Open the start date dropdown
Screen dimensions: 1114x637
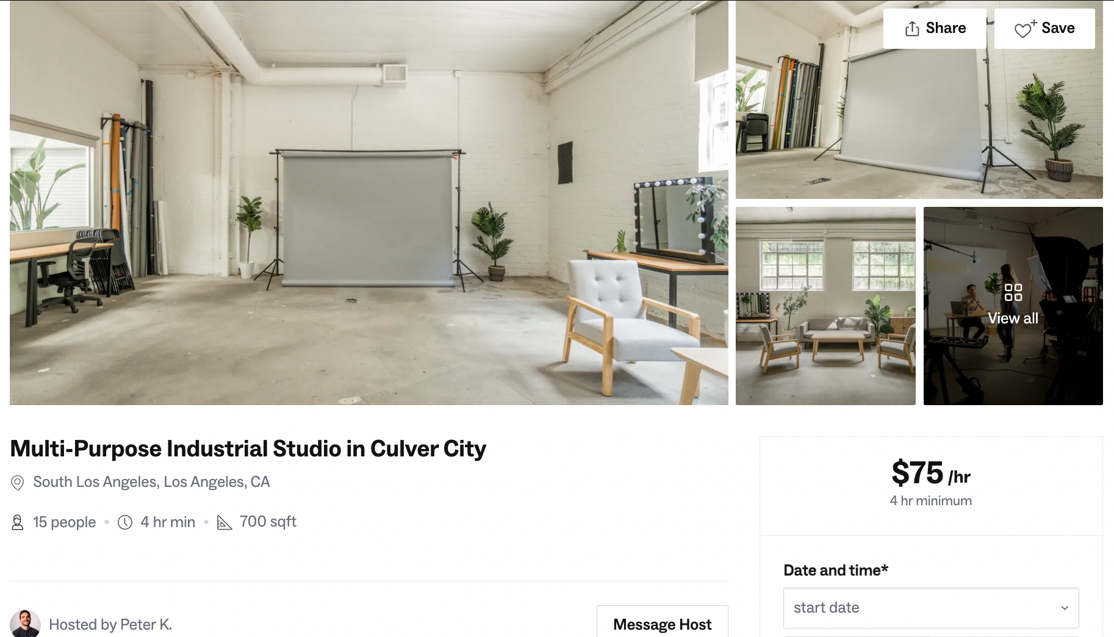point(931,608)
